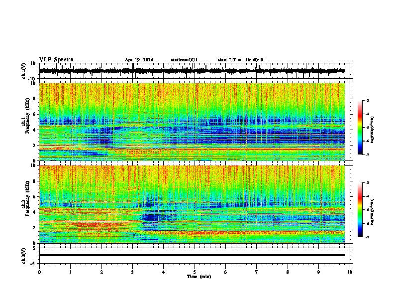Click the "Time (min)" axis title
This screenshot has width=394, height=305.
[x=199, y=277]
